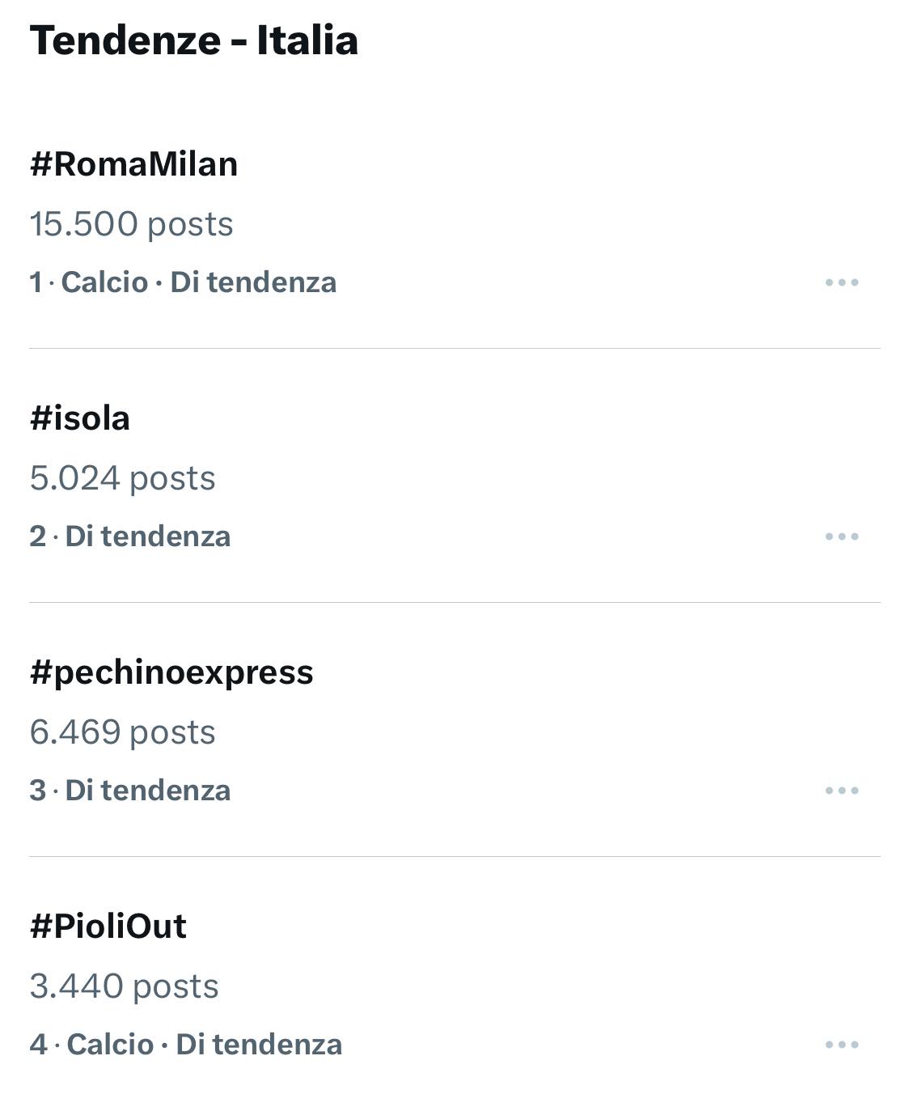The image size is (910, 1094).
Task: Click Calcio category label under #RomaMilan
Action: pyautogui.click(x=104, y=282)
